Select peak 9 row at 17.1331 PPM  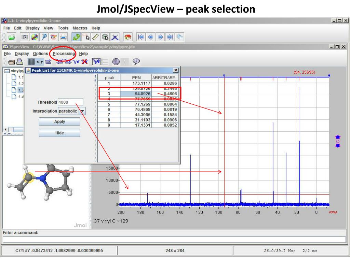tap(138, 125)
